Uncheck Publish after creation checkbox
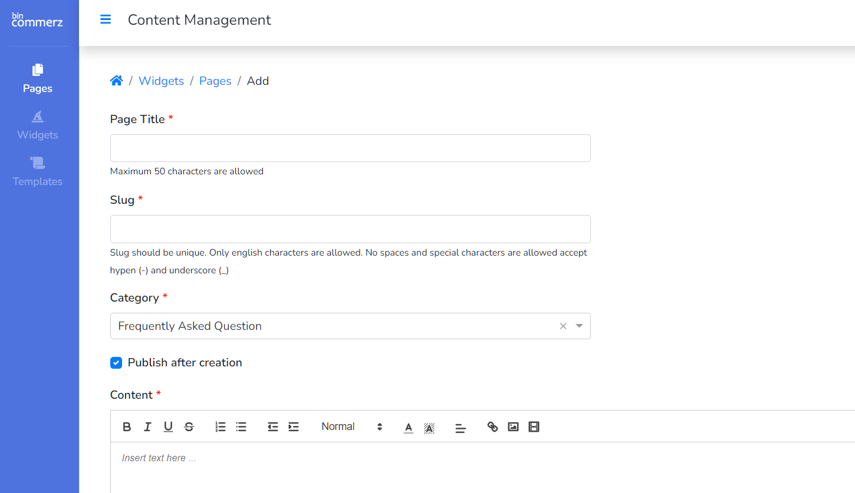 click(x=116, y=363)
